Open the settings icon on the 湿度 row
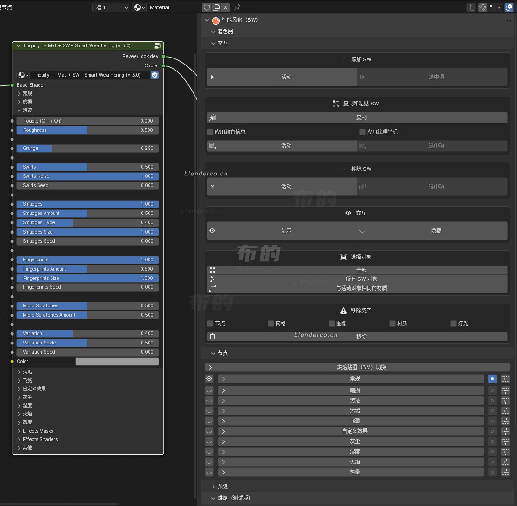The width and height of the screenshot is (517, 506). 505,452
